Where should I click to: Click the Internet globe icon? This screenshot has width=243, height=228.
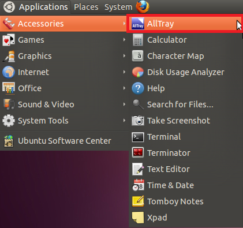(9, 72)
